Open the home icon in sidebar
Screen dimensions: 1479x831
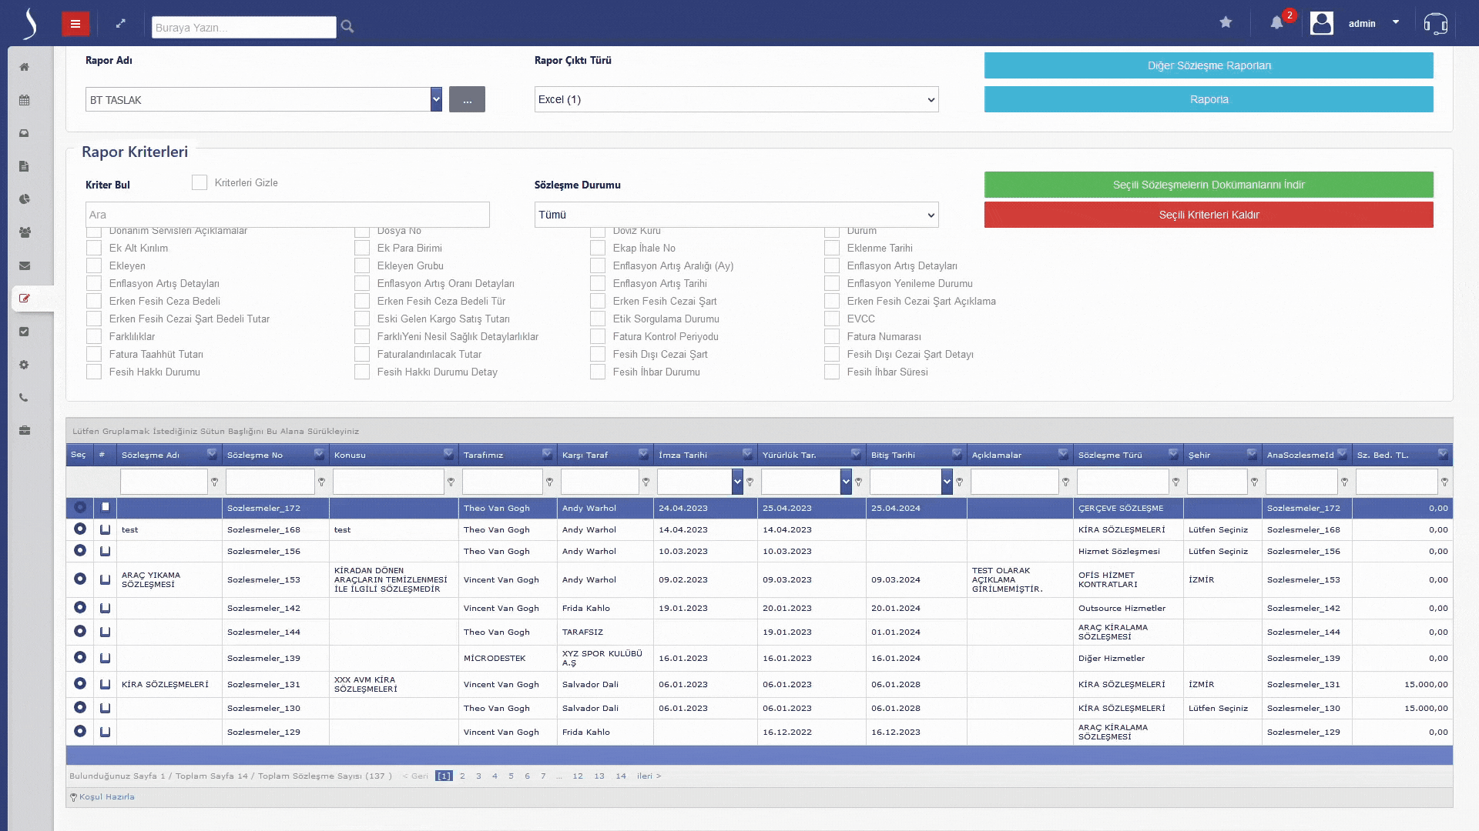pos(25,67)
